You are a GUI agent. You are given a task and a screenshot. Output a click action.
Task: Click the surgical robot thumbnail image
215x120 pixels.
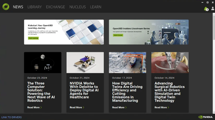[170, 63]
